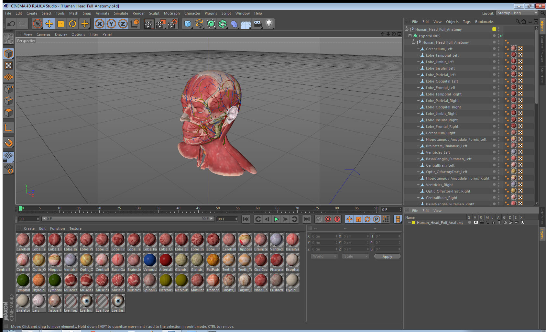The width and height of the screenshot is (546, 332).
Task: Open the MoGraph menu
Action: [x=172, y=13]
